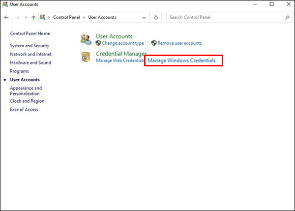Minimize the User Accounts window
Image resolution: width=295 pixels, height=211 pixels.
[255, 4]
